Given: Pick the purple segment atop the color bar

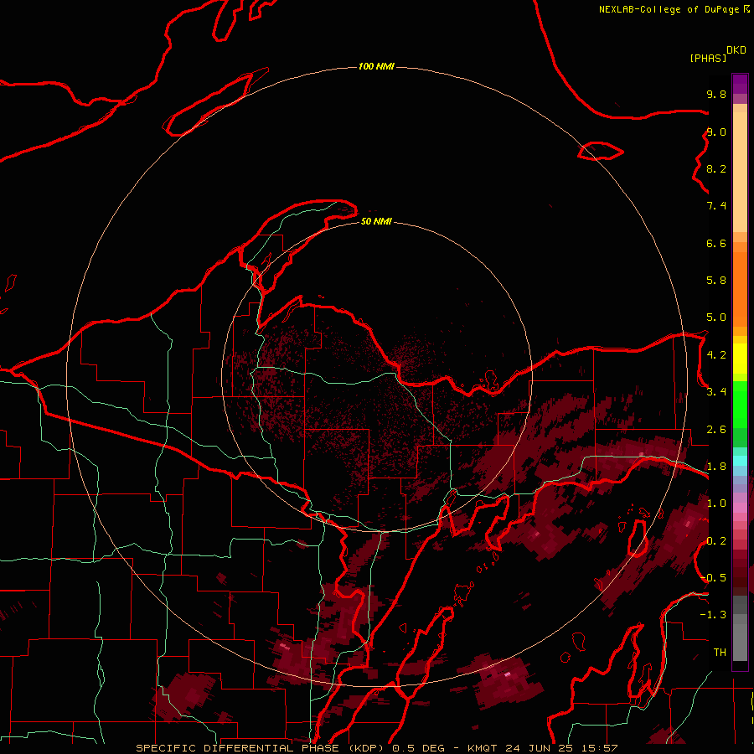Looking at the screenshot, I should click(740, 84).
